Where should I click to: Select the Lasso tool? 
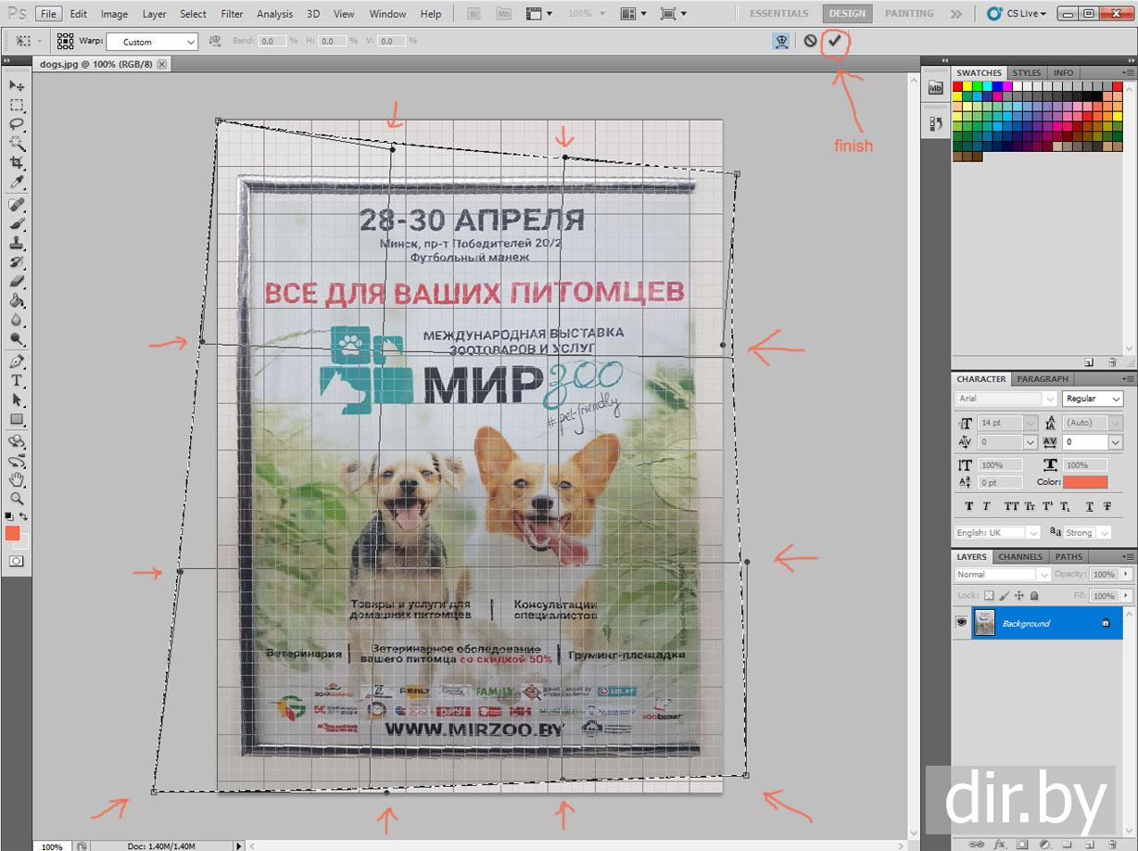point(17,124)
